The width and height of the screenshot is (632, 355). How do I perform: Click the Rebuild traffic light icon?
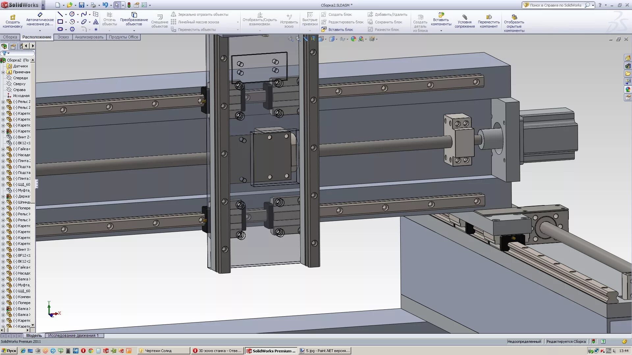(x=129, y=5)
